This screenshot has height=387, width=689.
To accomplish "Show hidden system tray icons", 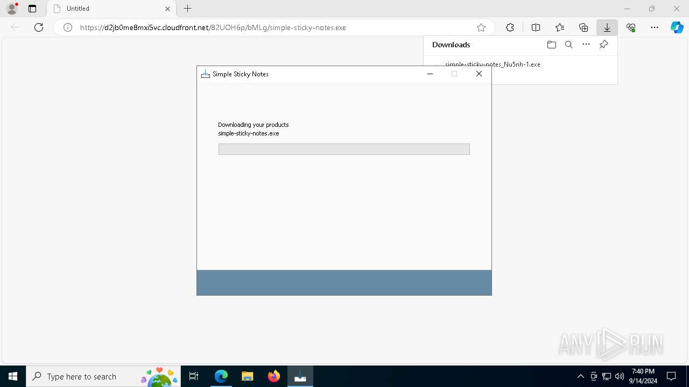I will click(x=580, y=377).
